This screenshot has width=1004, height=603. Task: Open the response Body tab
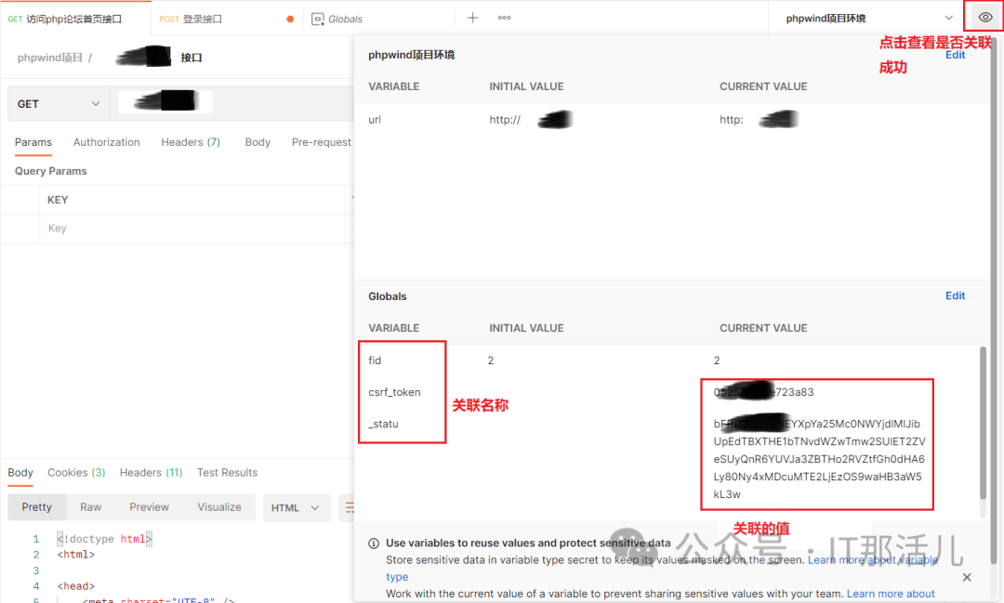[20, 472]
